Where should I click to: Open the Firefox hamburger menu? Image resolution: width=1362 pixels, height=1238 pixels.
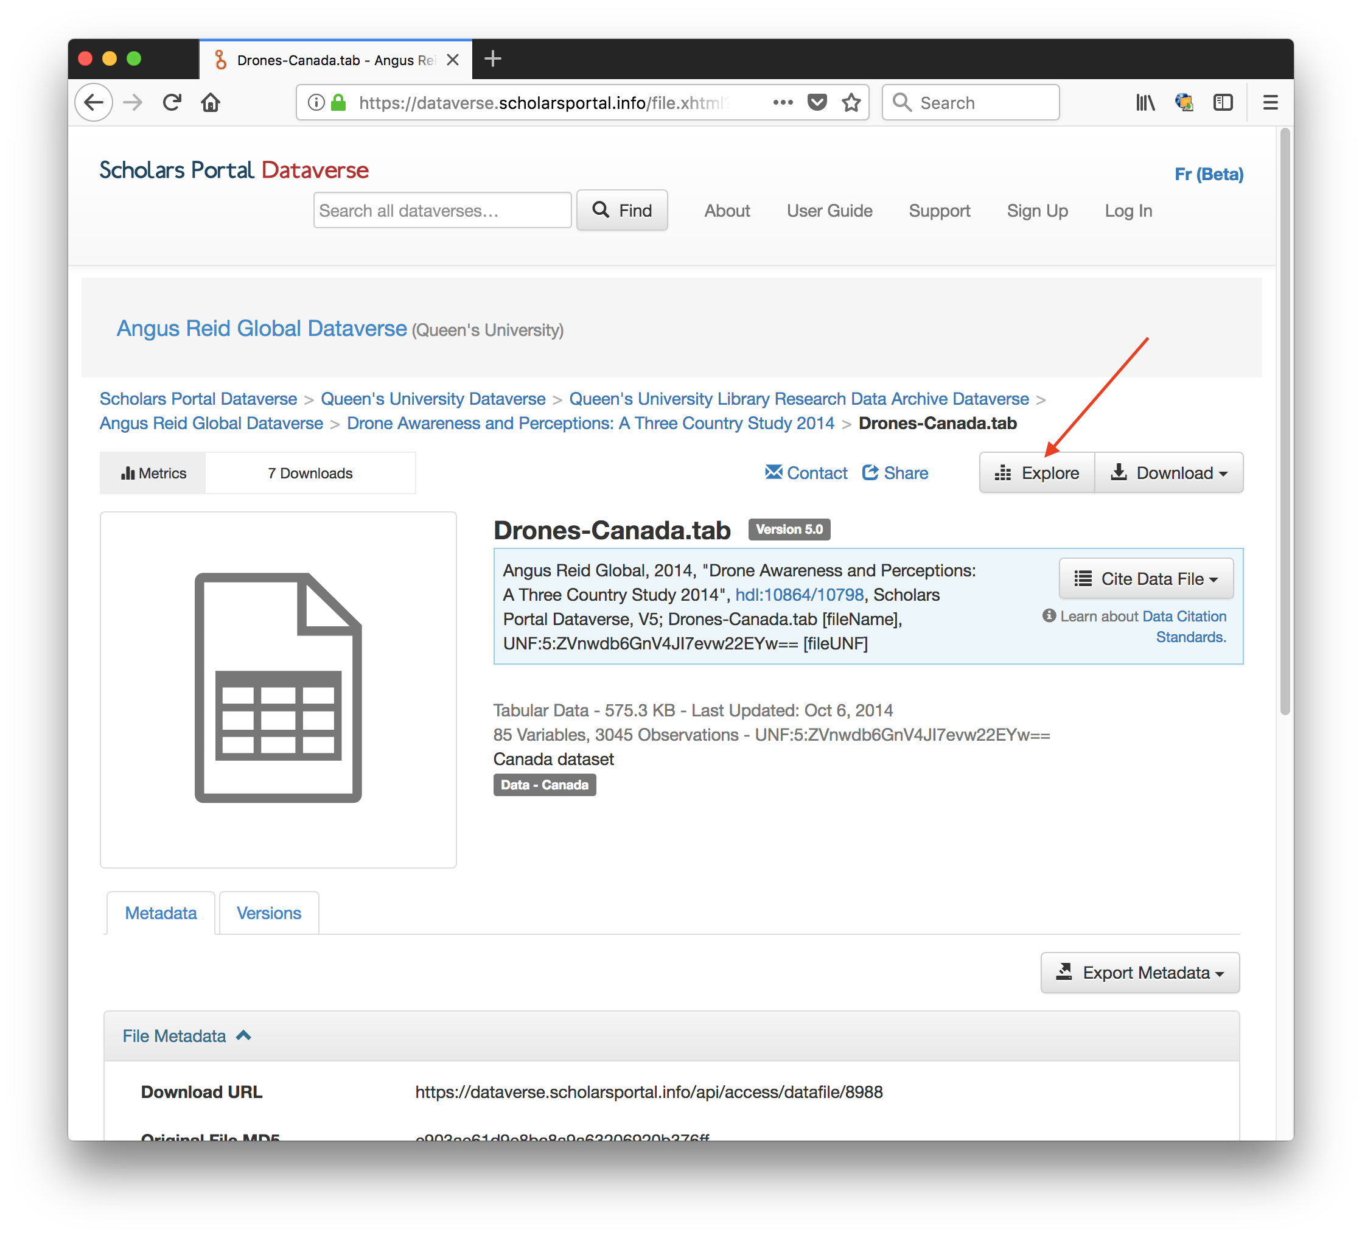pyautogui.click(x=1270, y=103)
